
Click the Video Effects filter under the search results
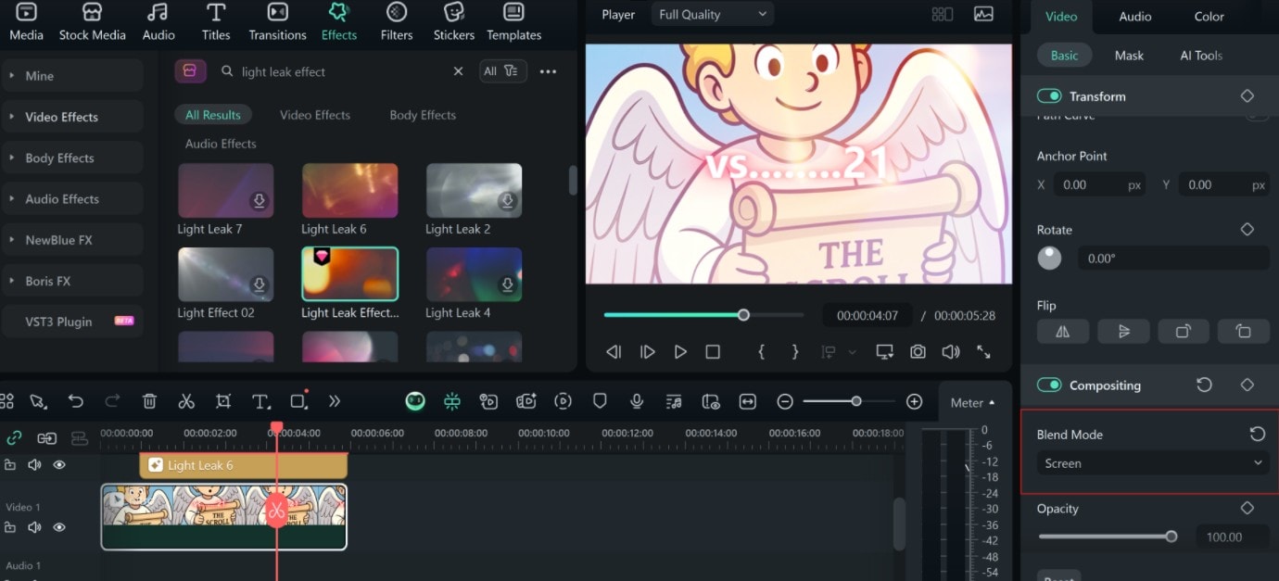coord(315,114)
